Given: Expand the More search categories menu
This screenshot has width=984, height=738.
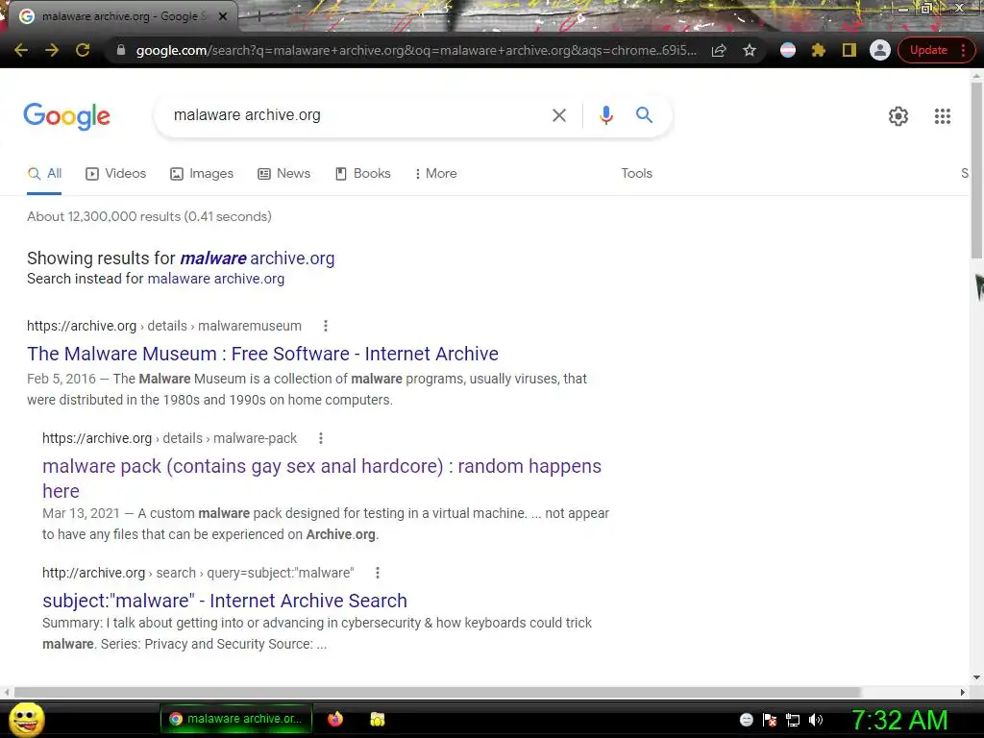Looking at the screenshot, I should click(435, 174).
